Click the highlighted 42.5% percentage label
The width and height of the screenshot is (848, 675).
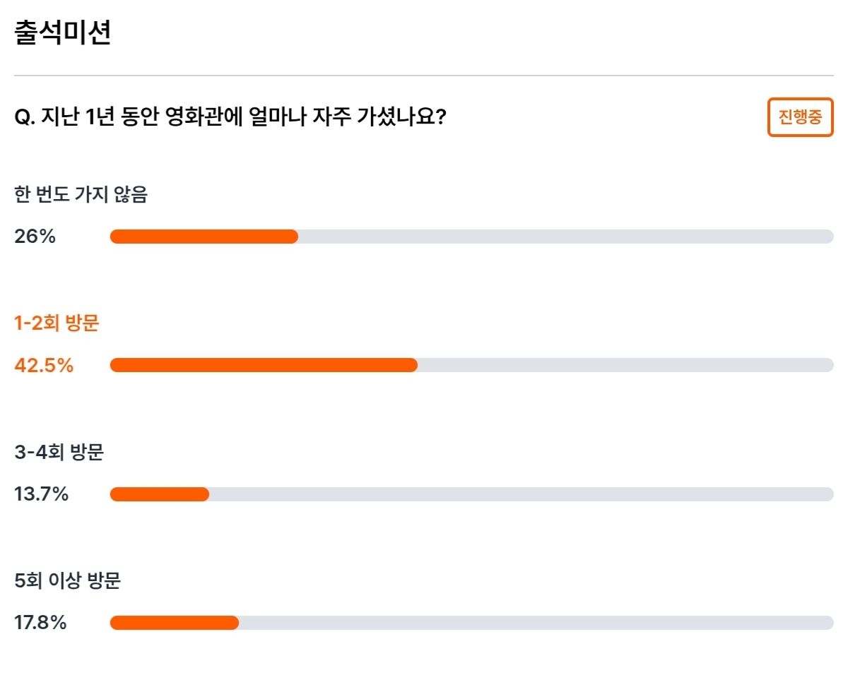(44, 365)
